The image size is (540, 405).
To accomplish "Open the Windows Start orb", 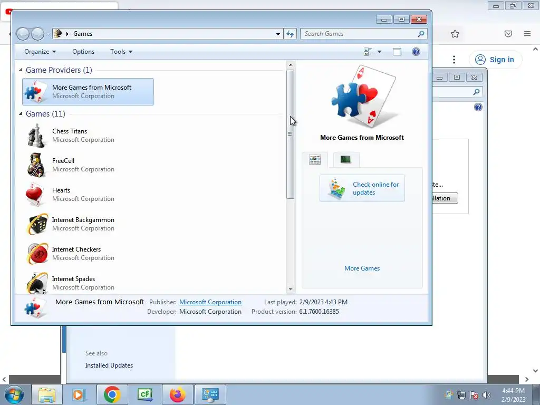I will click(14, 394).
